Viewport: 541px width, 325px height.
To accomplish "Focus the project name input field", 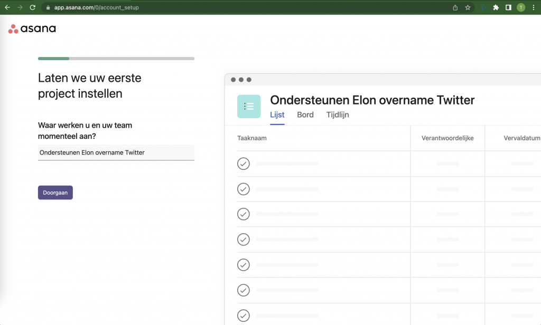I will tap(116, 152).
